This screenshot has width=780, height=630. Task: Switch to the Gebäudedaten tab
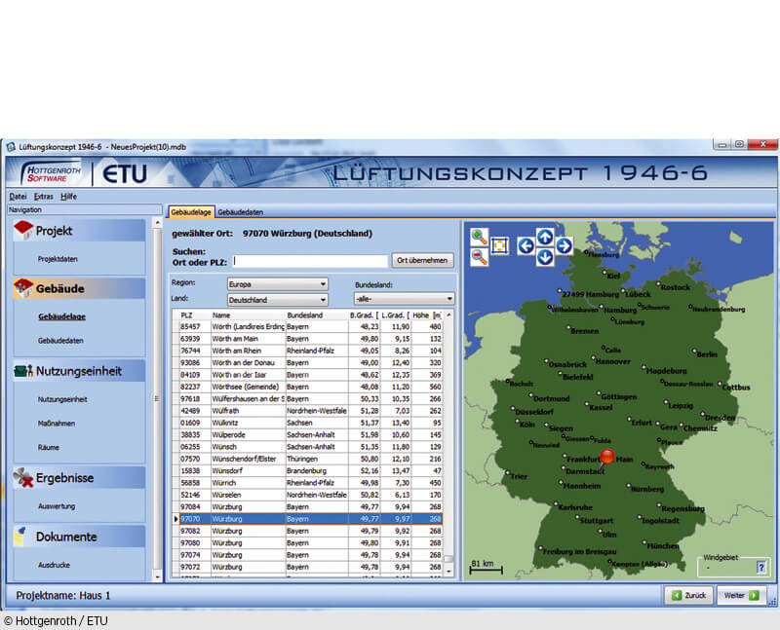click(x=240, y=212)
